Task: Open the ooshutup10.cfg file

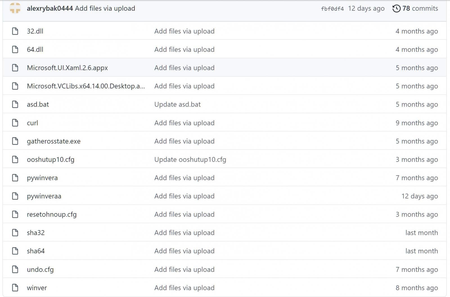Action: coord(51,159)
